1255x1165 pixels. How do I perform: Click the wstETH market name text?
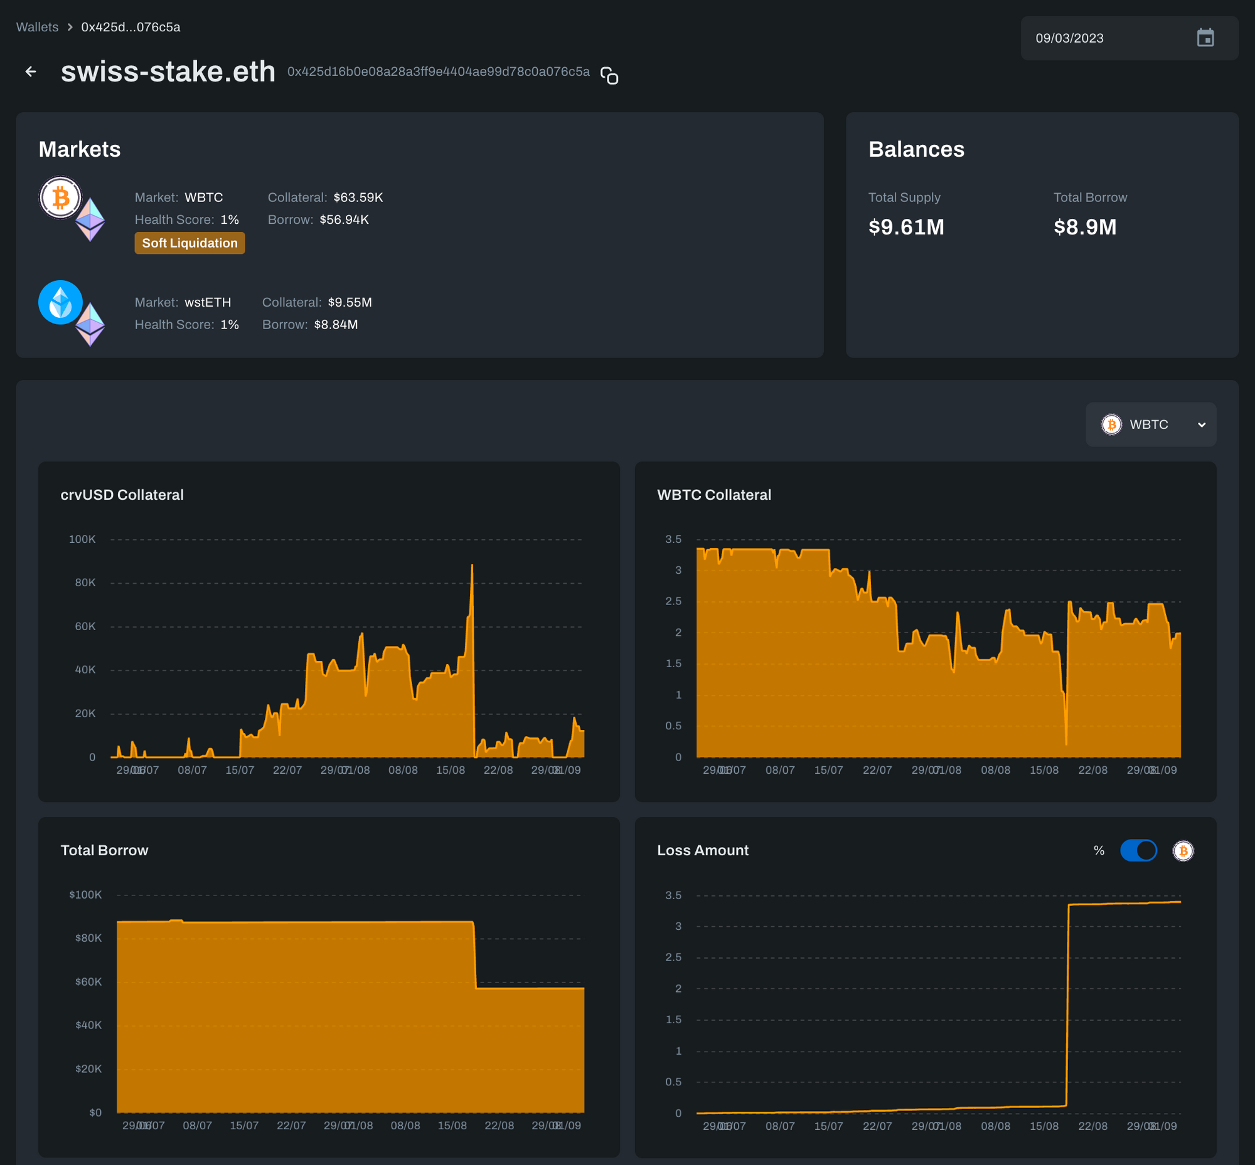208,302
